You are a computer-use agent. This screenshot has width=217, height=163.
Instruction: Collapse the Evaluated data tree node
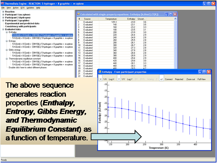coord(3,29)
